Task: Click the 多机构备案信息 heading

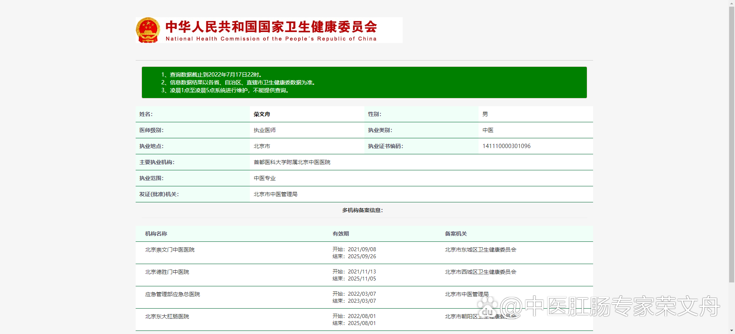Action: point(362,210)
